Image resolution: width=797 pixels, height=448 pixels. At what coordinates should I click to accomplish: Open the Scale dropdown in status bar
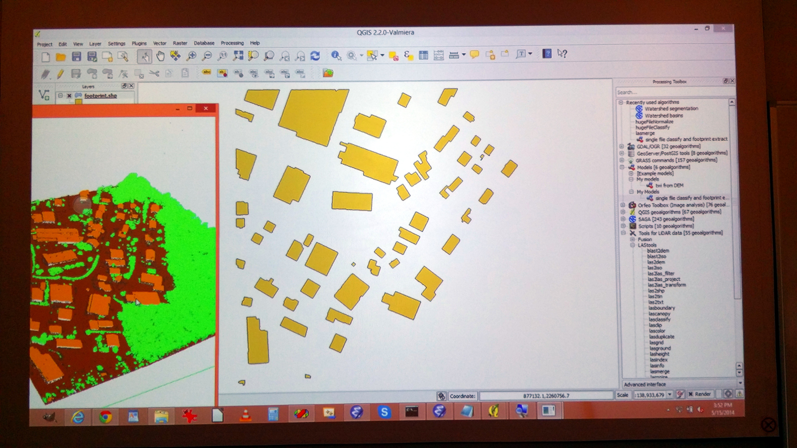coord(669,395)
